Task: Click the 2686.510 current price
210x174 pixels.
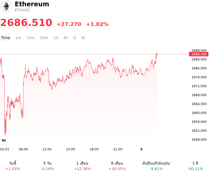Action: point(26,23)
